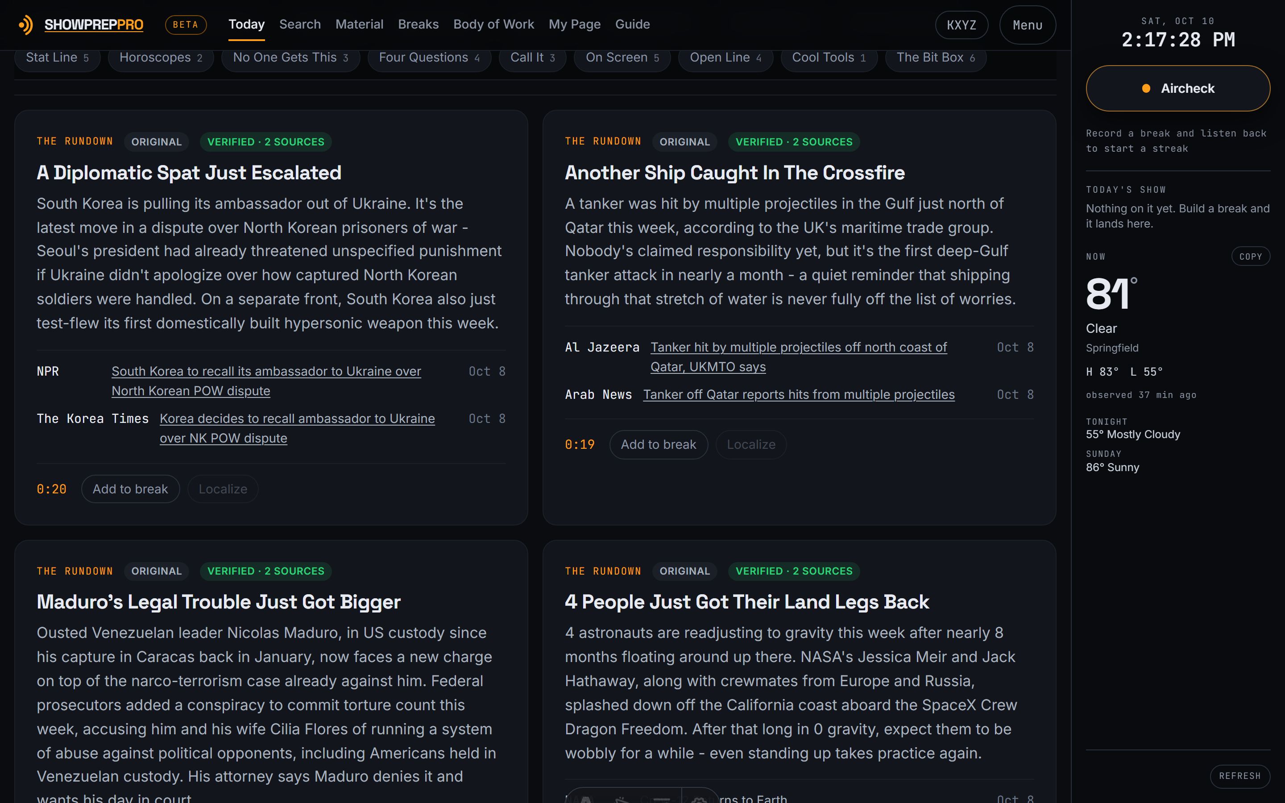Image resolution: width=1285 pixels, height=803 pixels.
Task: Start an Aircheck recording
Action: 1178,88
